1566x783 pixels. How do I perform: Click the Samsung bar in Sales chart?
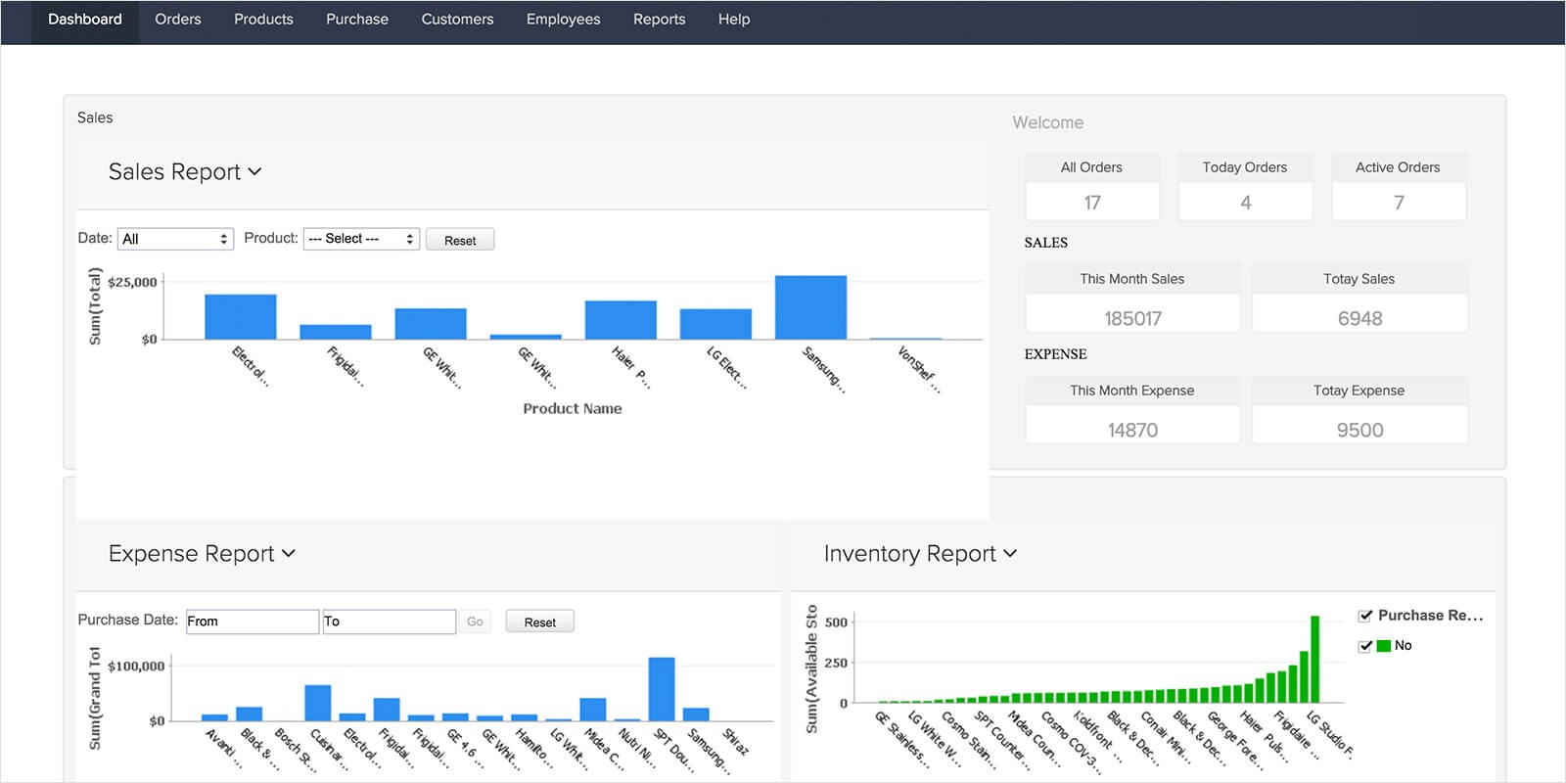pos(810,307)
